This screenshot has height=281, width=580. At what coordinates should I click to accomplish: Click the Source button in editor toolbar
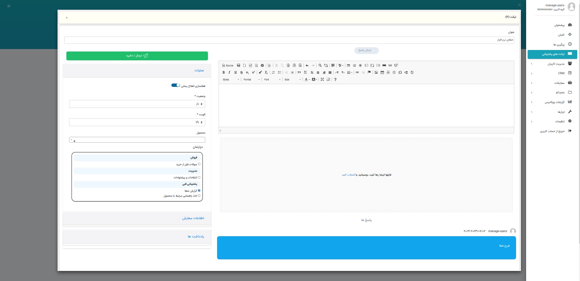pos(228,66)
